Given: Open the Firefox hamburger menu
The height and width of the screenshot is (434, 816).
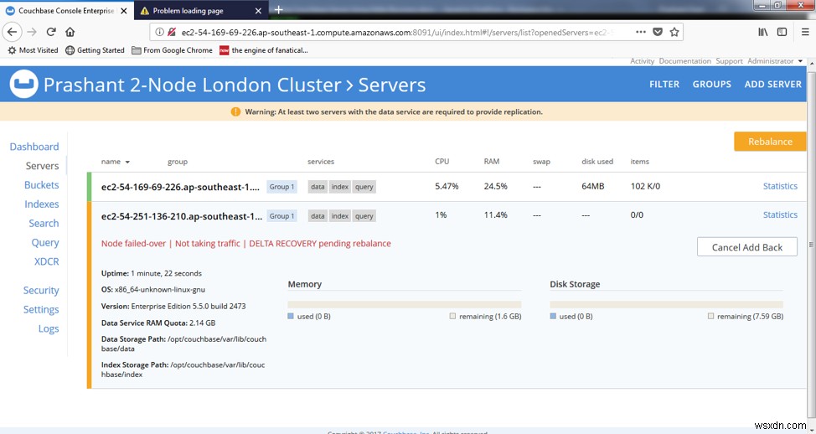Looking at the screenshot, I should [805, 32].
